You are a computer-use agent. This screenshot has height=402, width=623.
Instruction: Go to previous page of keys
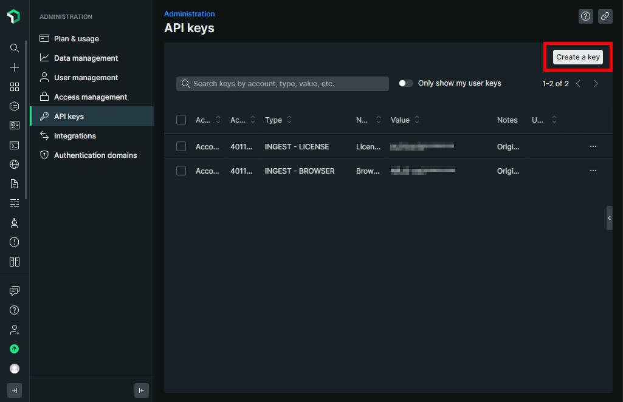coord(579,84)
